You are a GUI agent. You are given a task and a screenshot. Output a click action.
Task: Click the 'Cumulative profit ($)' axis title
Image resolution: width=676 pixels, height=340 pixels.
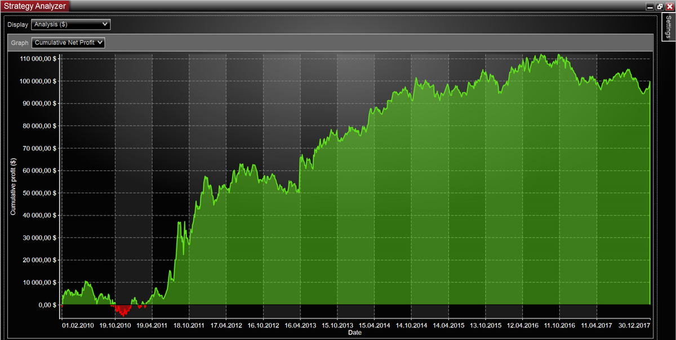[x=13, y=186]
